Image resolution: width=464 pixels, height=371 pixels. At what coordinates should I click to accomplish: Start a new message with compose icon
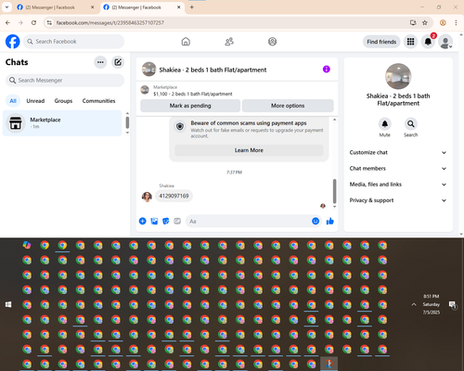pyautogui.click(x=118, y=62)
